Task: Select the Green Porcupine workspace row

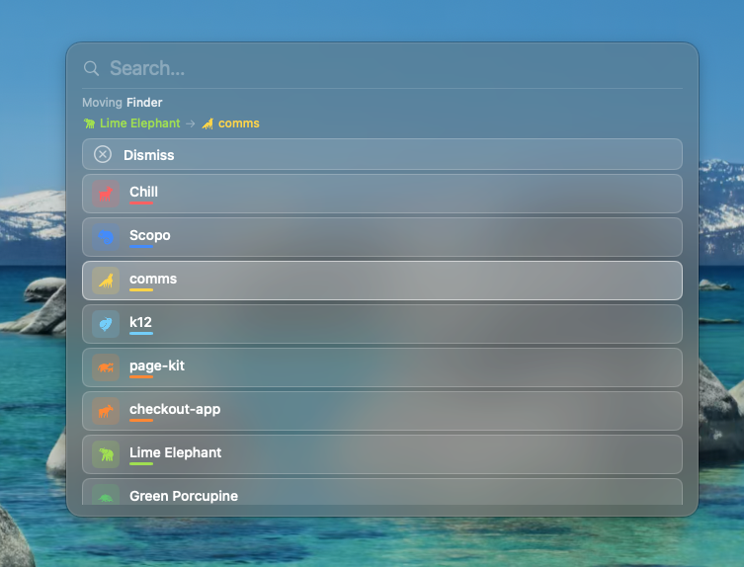Action: tap(382, 492)
